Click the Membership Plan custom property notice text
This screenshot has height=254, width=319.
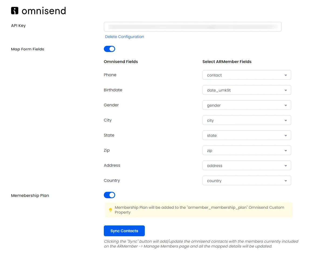pyautogui.click(x=199, y=210)
